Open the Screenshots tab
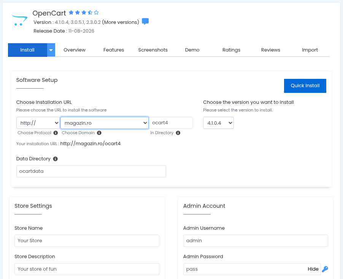The height and width of the screenshot is (279, 343). pyautogui.click(x=153, y=50)
